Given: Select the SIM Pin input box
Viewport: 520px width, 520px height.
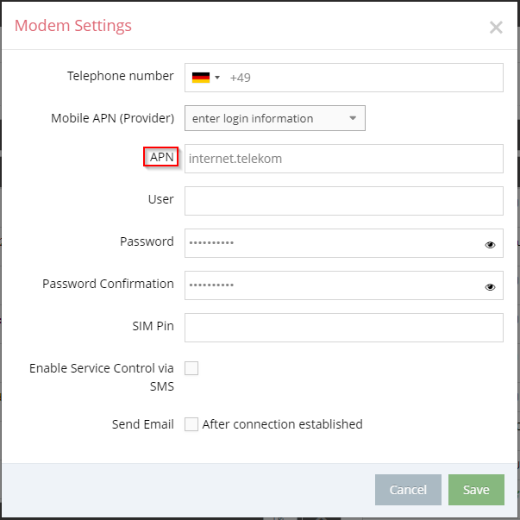Looking at the screenshot, I should tap(344, 328).
